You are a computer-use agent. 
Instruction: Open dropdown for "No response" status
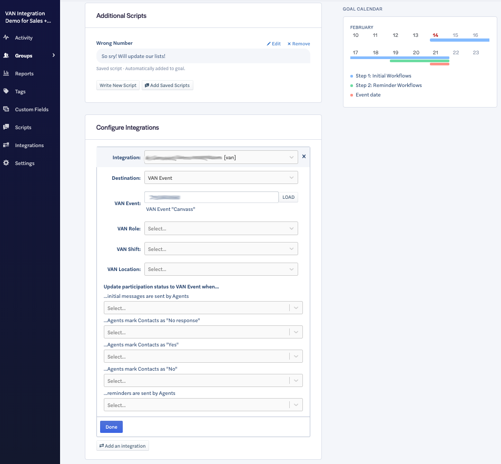[x=203, y=332]
